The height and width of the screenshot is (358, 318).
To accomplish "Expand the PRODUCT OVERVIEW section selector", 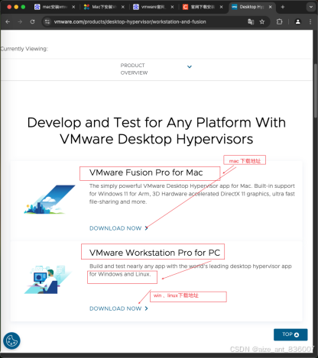I will click(134, 69).
